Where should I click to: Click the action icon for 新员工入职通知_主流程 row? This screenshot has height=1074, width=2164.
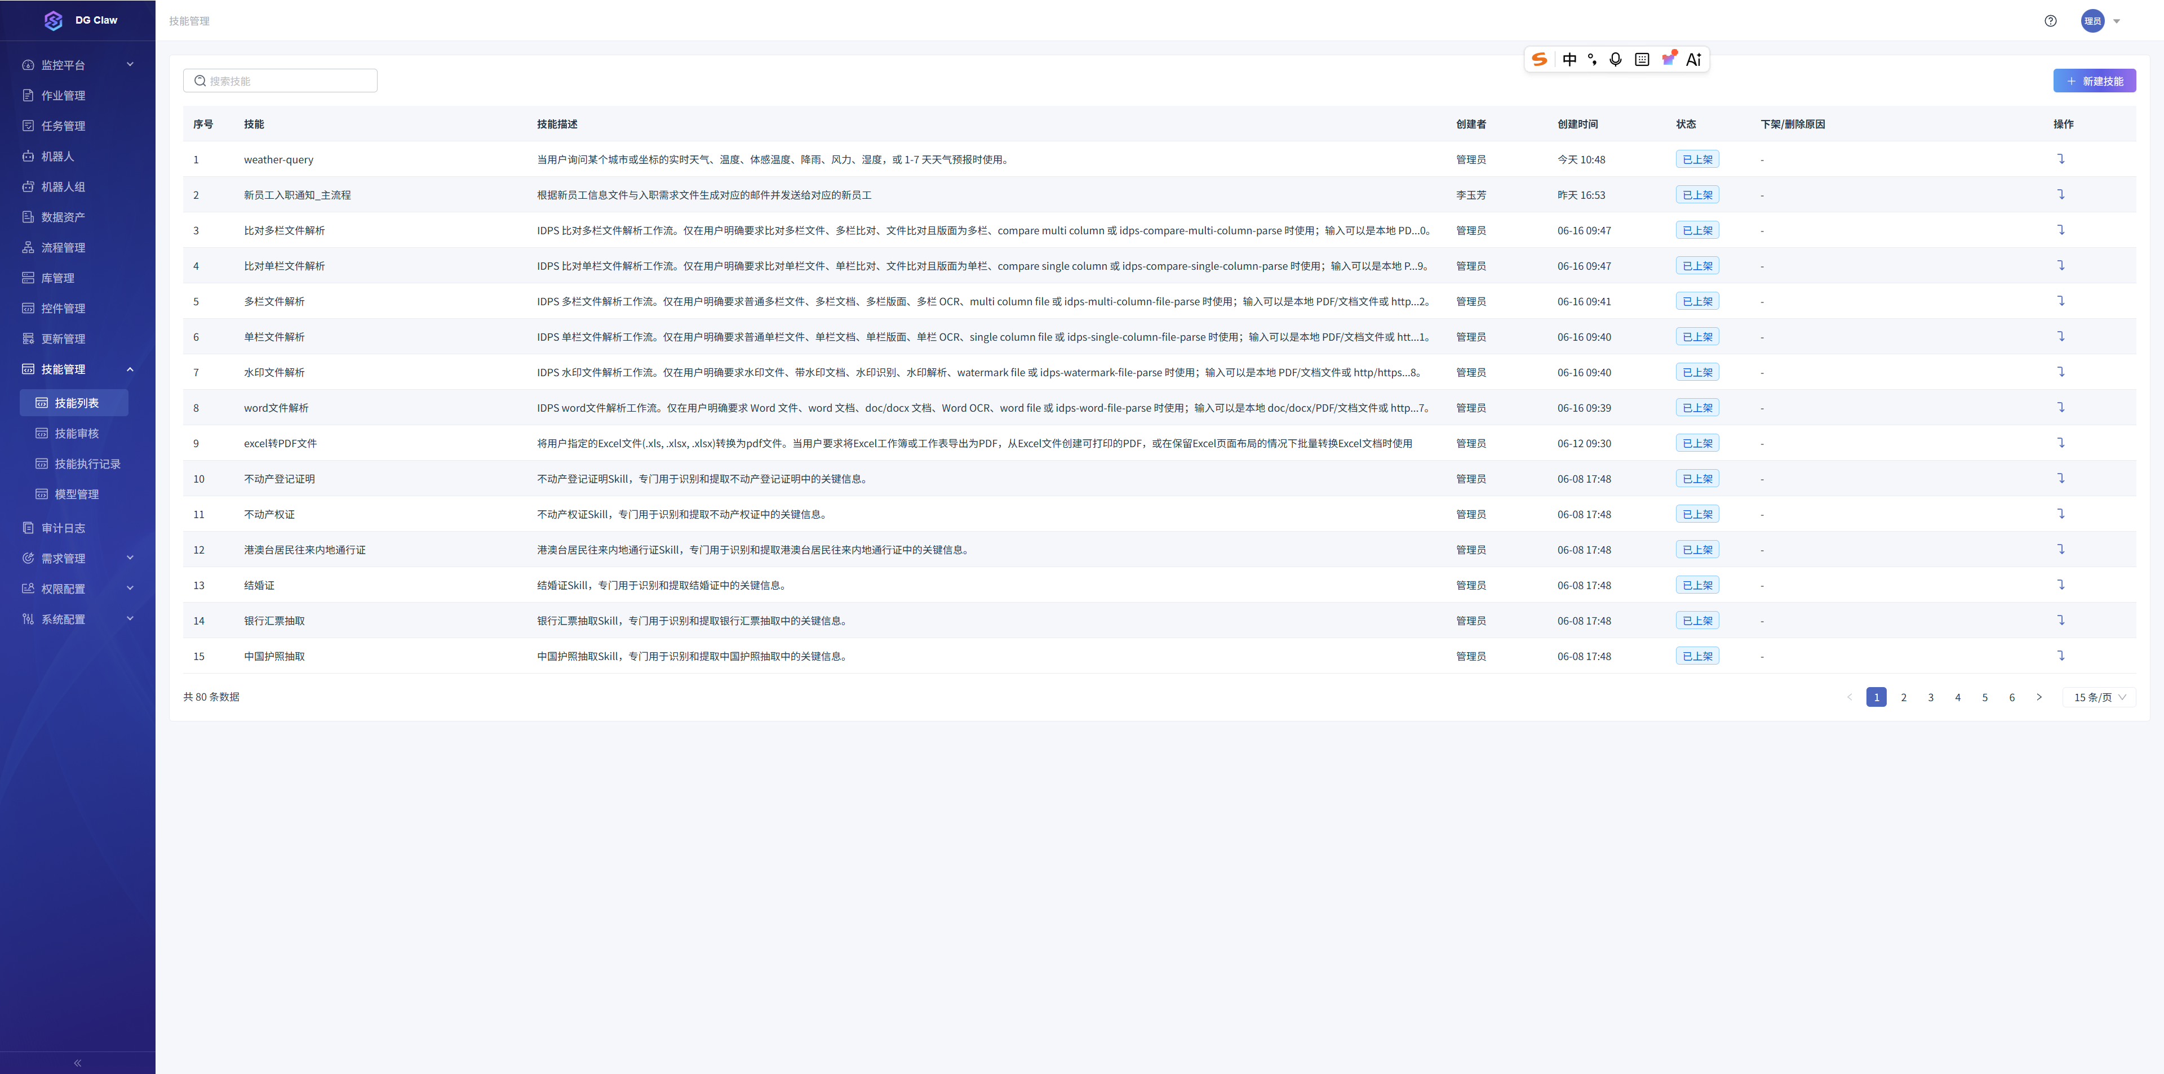[x=2061, y=194]
